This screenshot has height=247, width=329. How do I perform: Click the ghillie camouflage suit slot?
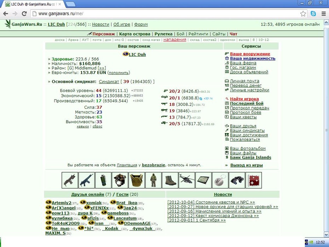coord(154,180)
